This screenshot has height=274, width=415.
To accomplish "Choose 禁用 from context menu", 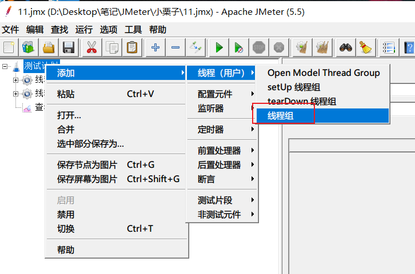I will 116,215.
